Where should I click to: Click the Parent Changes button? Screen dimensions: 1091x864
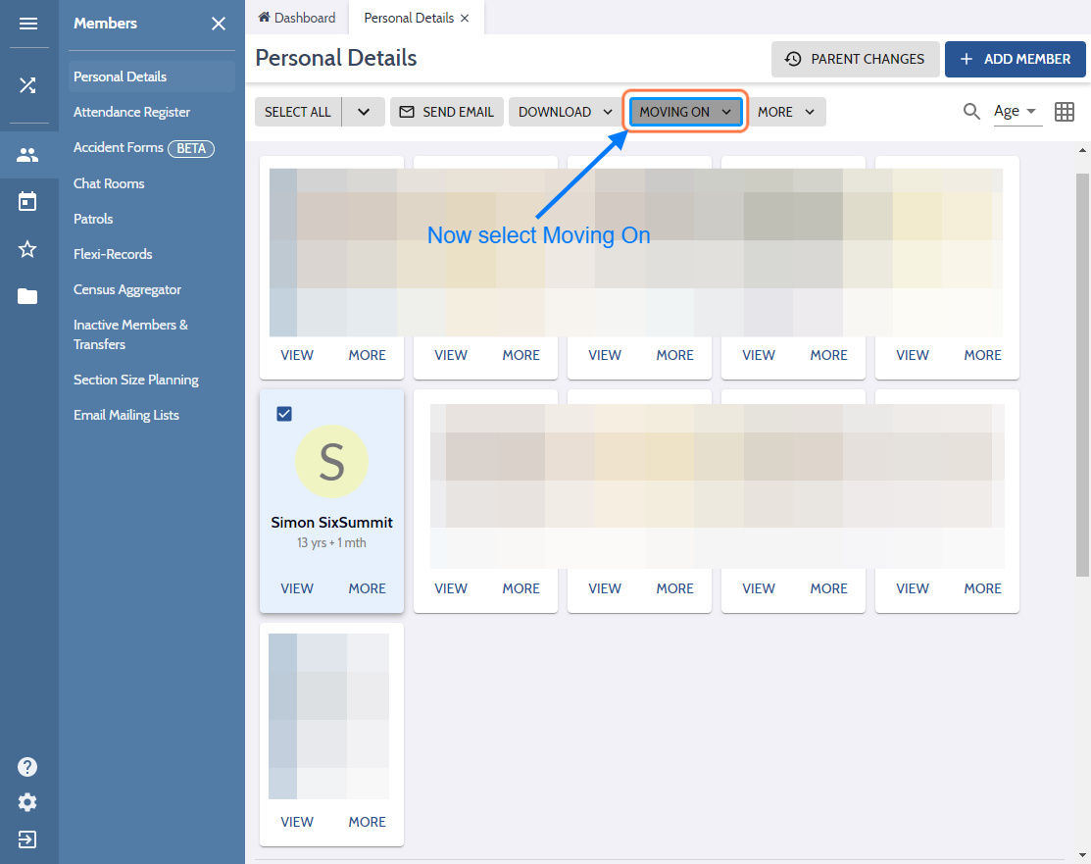(855, 59)
